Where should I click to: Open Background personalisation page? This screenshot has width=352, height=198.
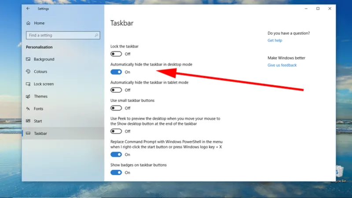[x=63, y=59]
